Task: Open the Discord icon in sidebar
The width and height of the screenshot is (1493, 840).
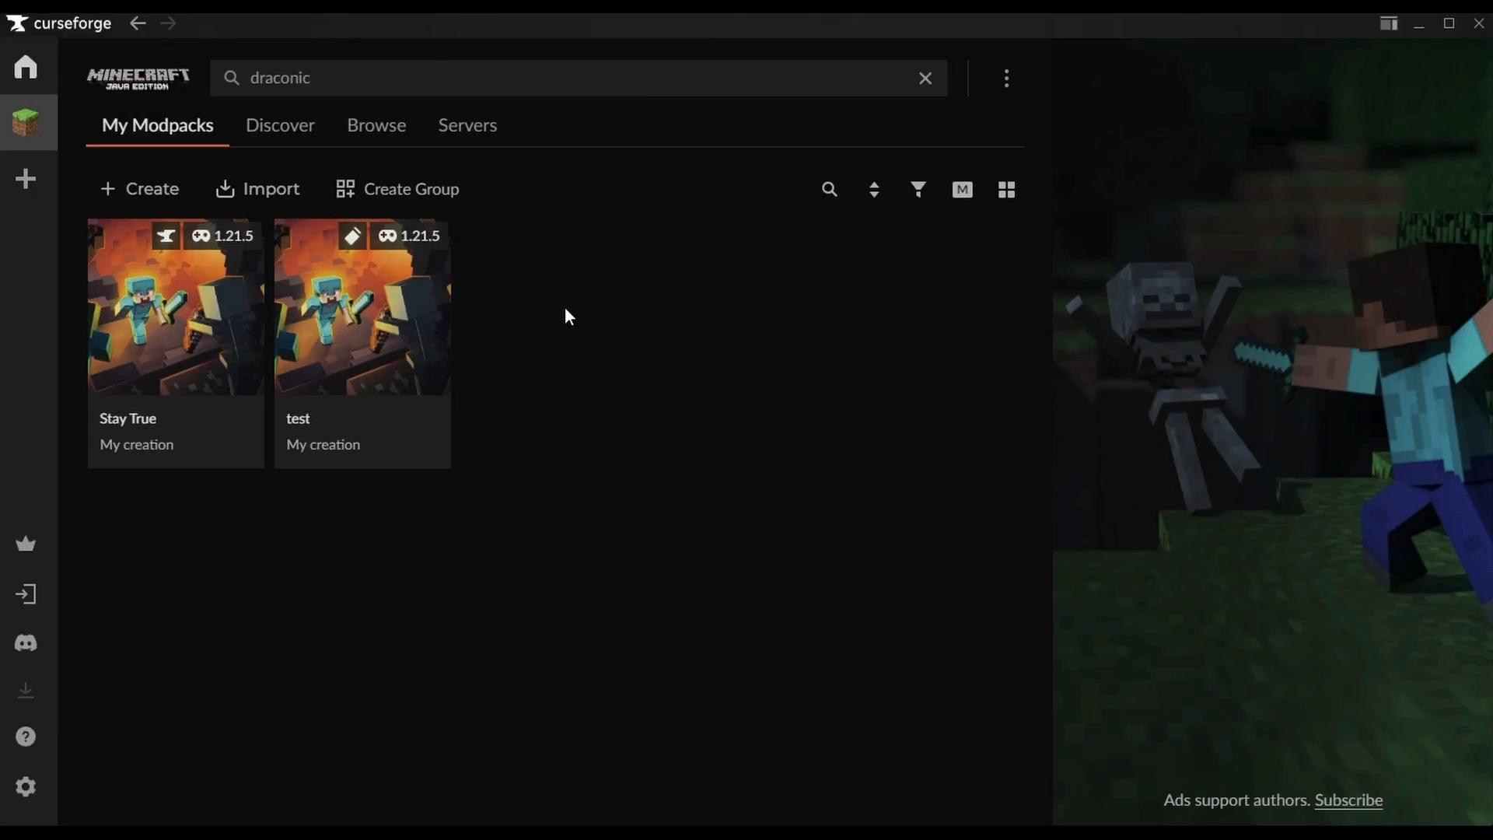Action: tap(26, 643)
